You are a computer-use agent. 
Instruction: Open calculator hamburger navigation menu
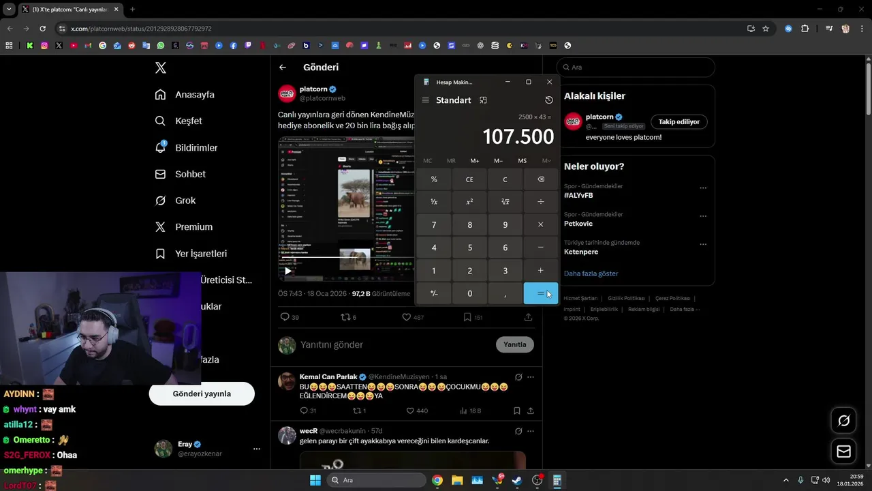[x=425, y=100]
